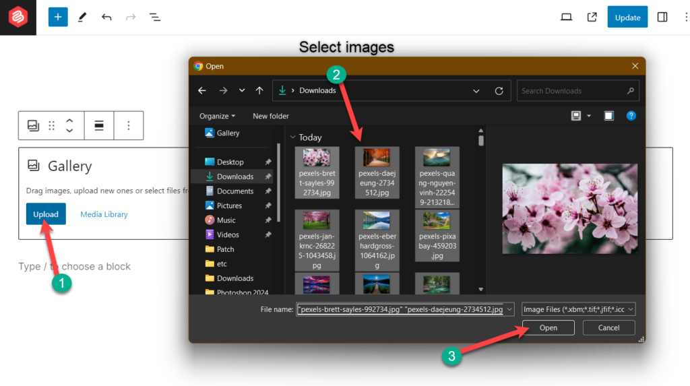Select the pencil edit tool icon

tap(82, 17)
